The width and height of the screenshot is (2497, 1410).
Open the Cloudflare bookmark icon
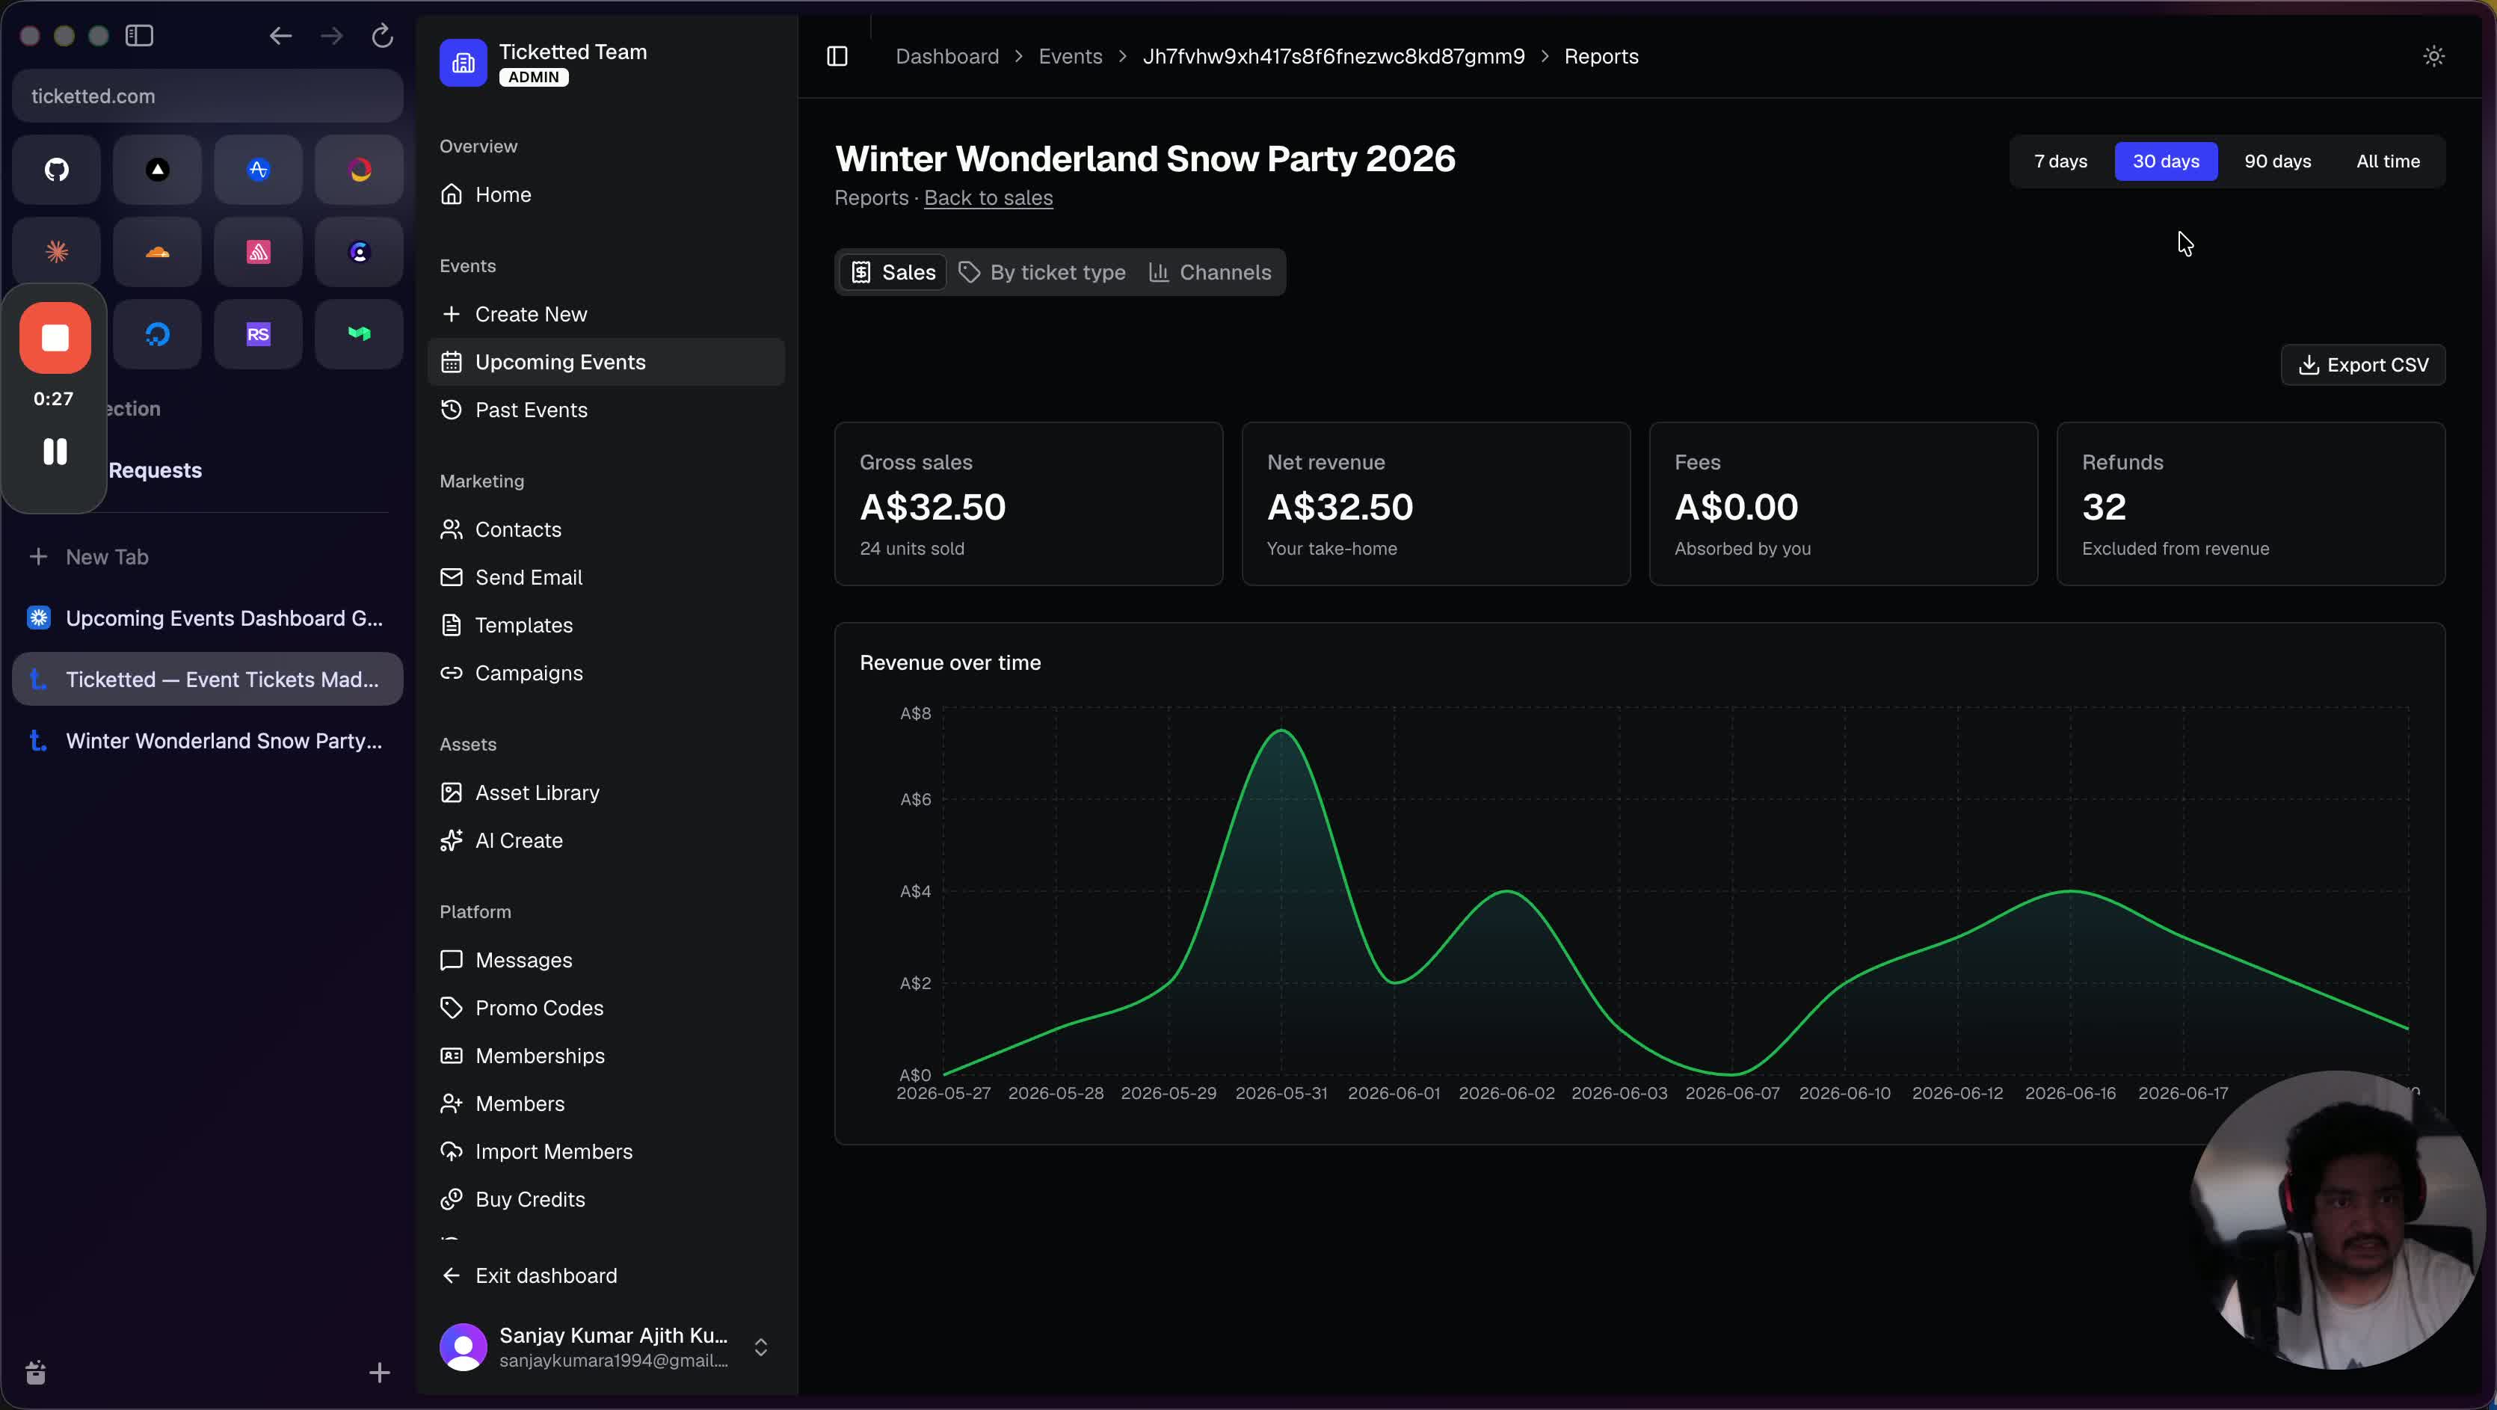157,252
